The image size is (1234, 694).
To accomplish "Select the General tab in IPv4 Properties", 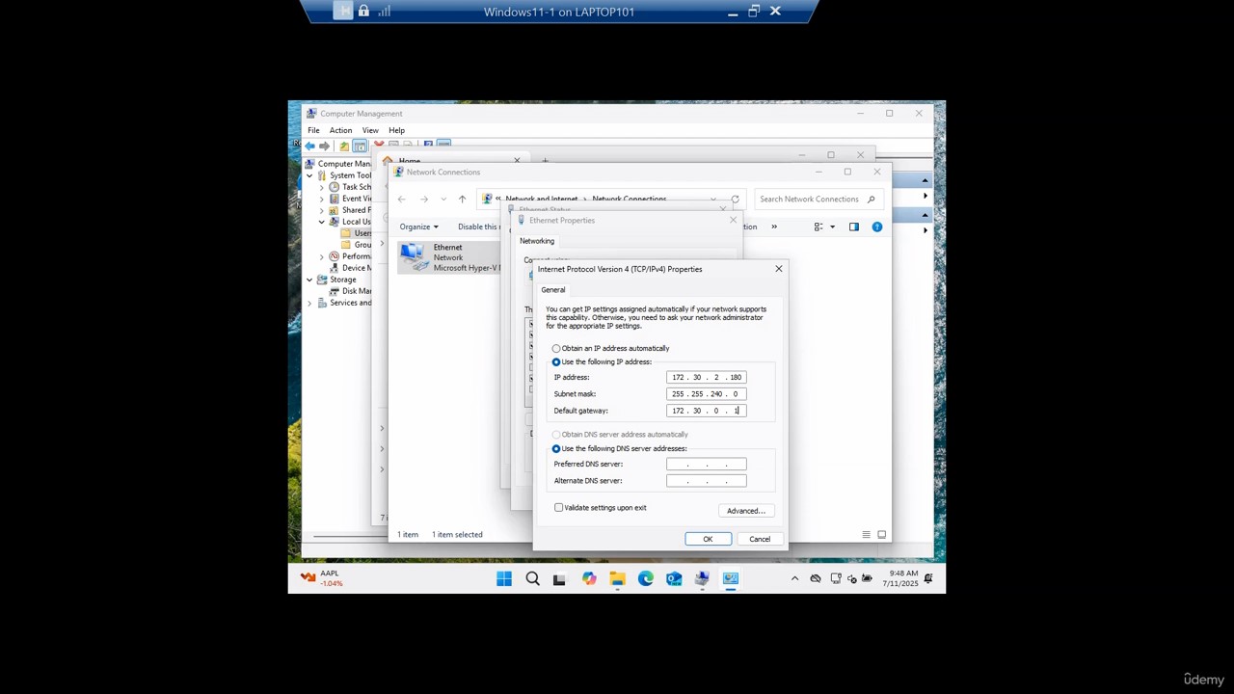I will coord(552,289).
